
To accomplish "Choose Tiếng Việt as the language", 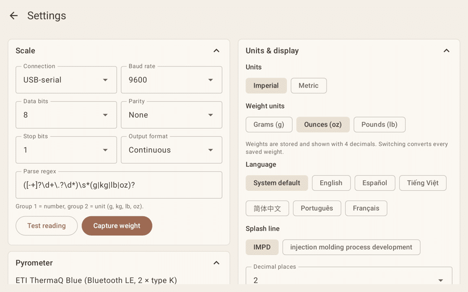I will (x=423, y=183).
